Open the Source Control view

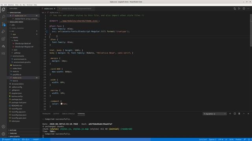(x=4, y=24)
